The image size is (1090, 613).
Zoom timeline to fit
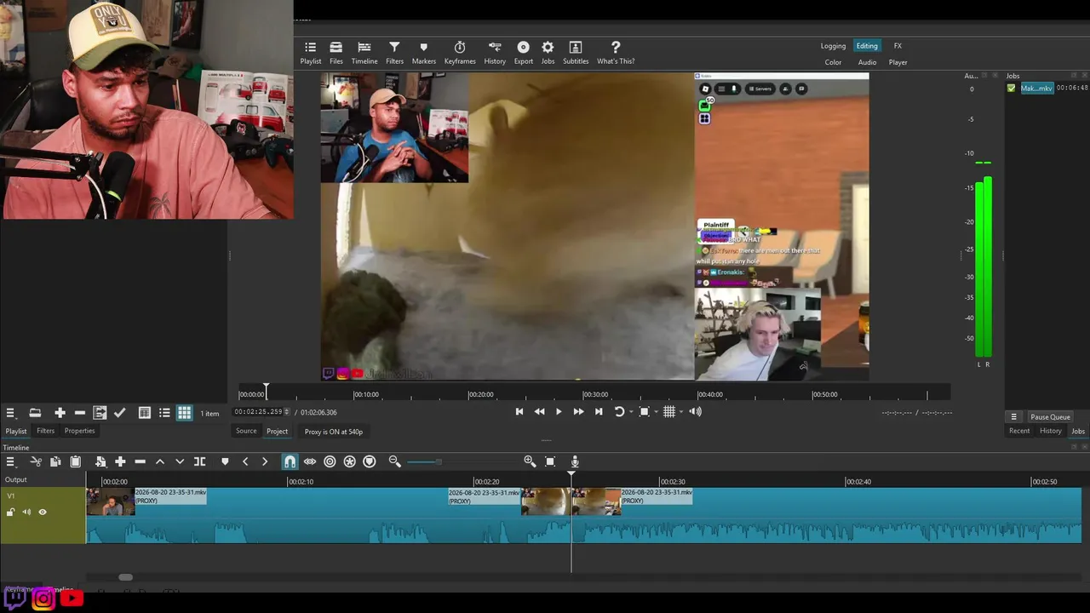pyautogui.click(x=550, y=461)
